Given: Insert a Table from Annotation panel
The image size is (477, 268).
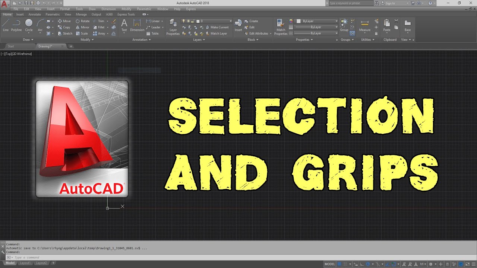Looking at the screenshot, I should tap(152, 33).
